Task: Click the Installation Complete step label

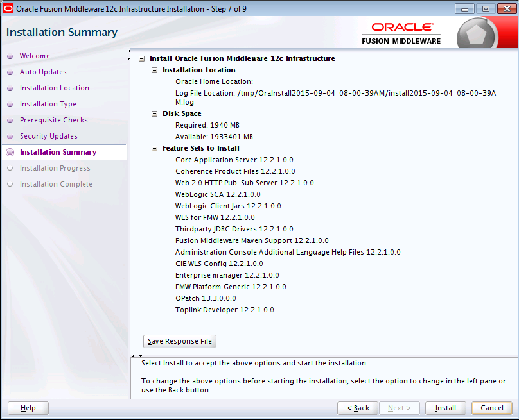Action: (x=56, y=184)
